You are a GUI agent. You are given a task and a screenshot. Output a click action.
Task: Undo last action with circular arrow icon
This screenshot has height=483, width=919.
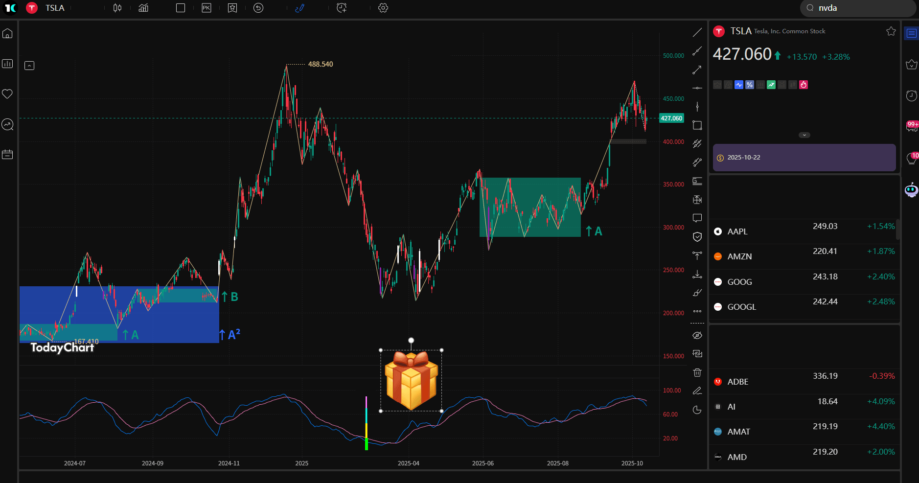pyautogui.click(x=259, y=8)
